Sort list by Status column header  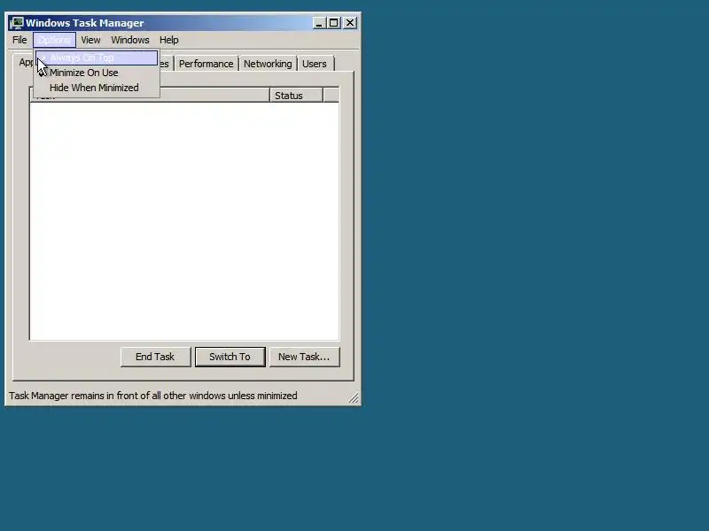[296, 96]
